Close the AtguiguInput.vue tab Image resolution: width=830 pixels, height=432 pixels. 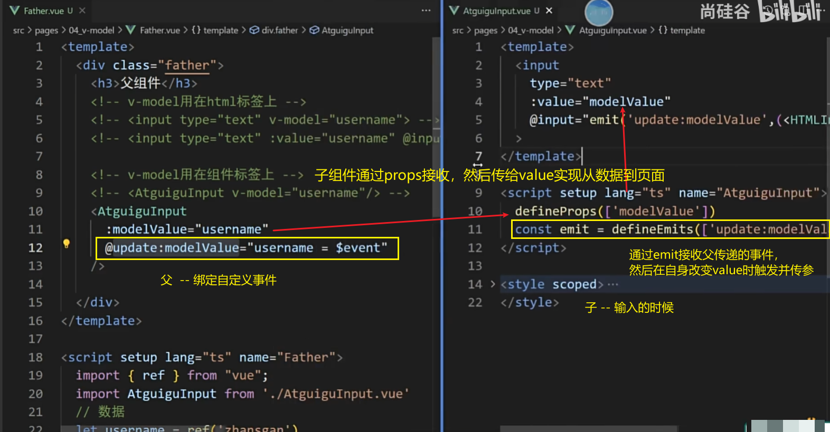[549, 11]
